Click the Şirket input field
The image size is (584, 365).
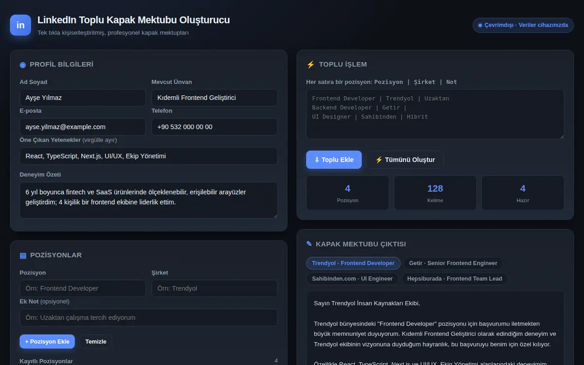pyautogui.click(x=215, y=289)
